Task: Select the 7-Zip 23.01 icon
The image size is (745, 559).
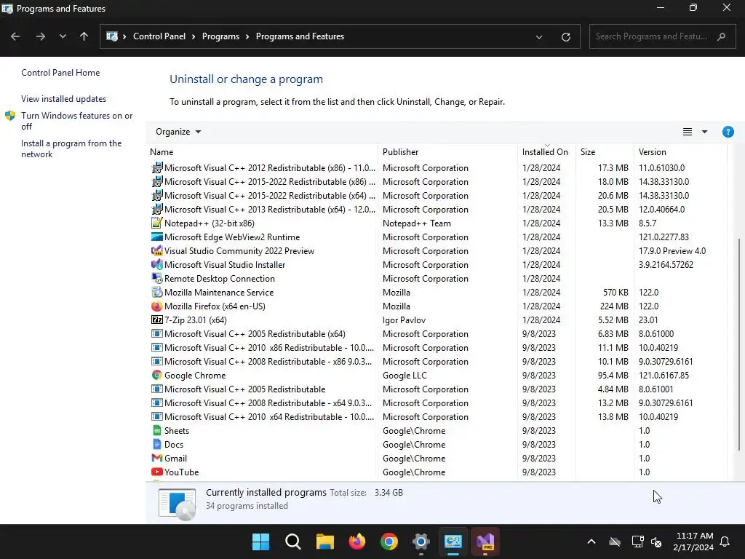Action: [x=157, y=320]
